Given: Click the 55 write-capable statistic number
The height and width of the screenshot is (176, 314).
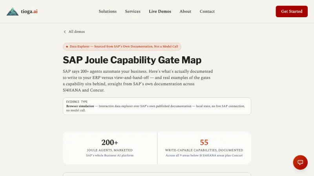Looking at the screenshot, I should [x=204, y=142].
